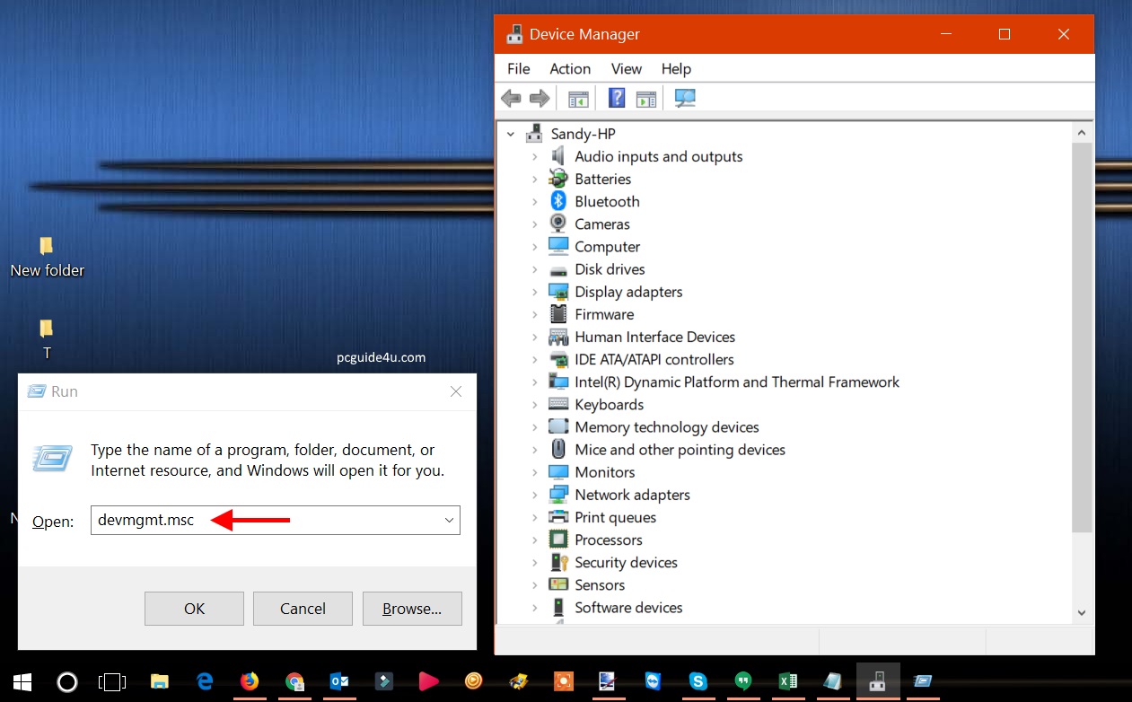The height and width of the screenshot is (702, 1132).
Task: Expand the Network adapters node
Action: click(x=534, y=495)
